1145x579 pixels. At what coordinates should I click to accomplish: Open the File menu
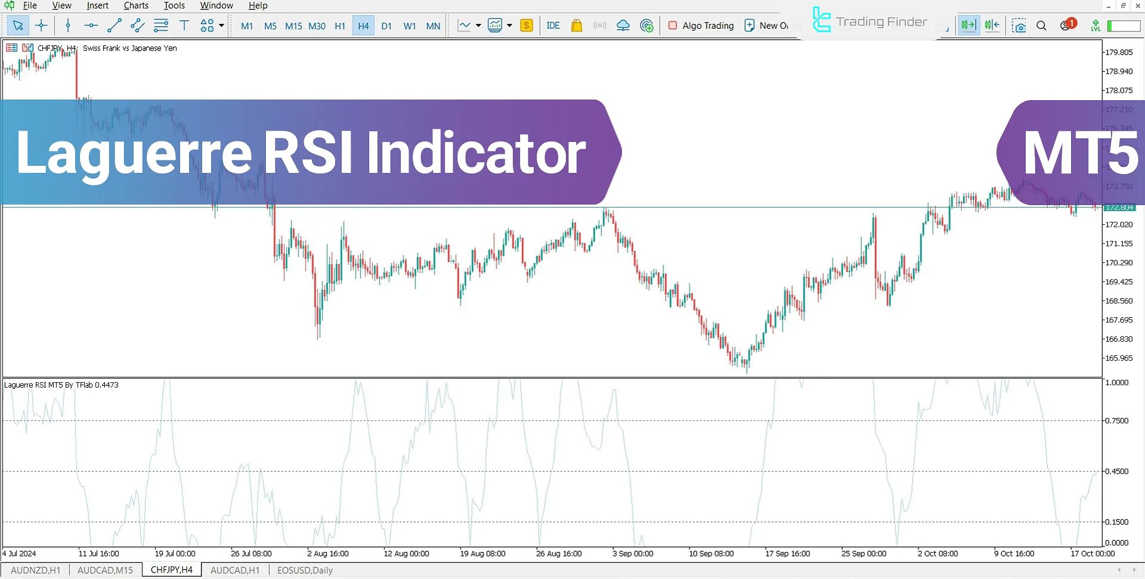(30, 5)
